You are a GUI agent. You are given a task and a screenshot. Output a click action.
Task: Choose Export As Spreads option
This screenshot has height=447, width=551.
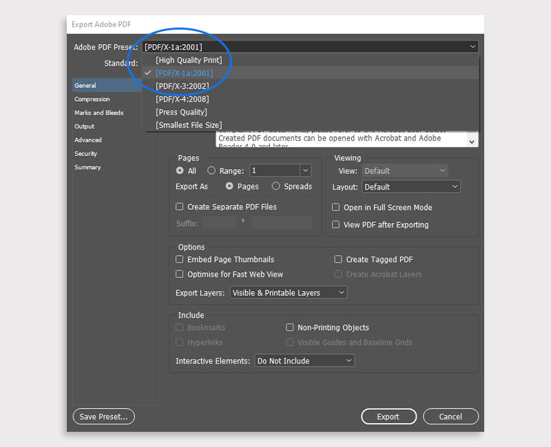[x=276, y=186]
